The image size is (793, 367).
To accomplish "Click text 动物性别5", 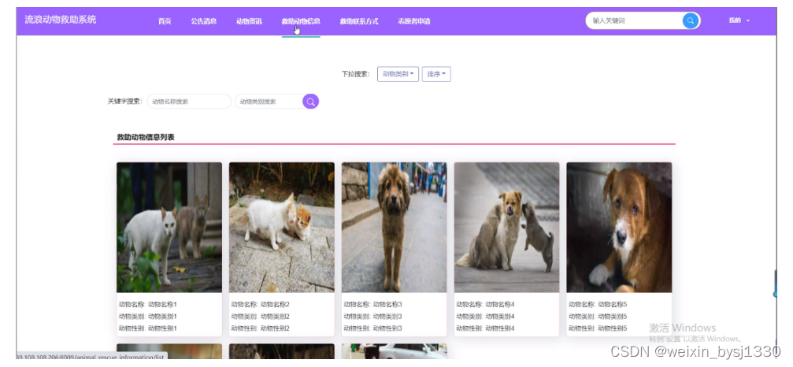I will point(613,328).
